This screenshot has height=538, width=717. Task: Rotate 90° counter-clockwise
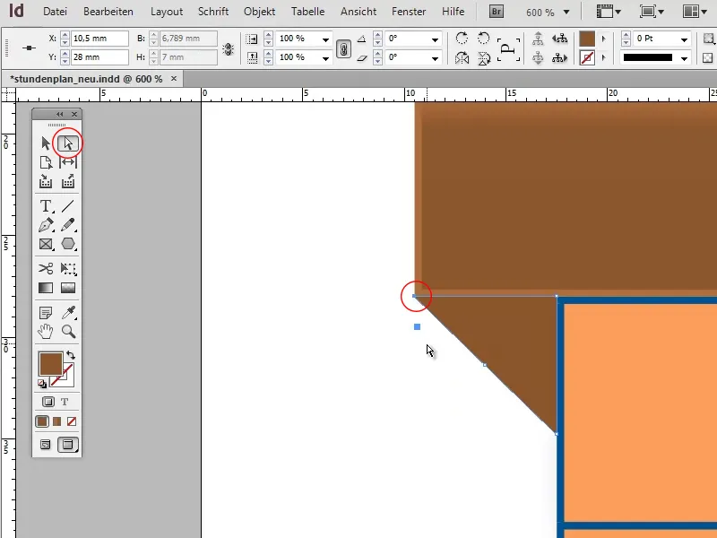coord(483,39)
